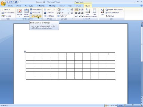Click the 100% zoom level

tap(120, 106)
